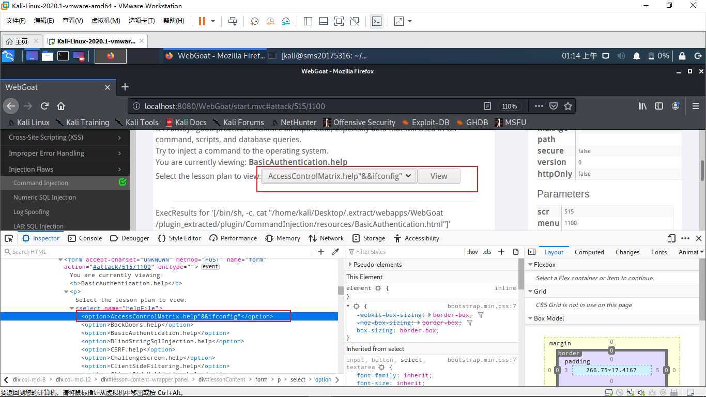
Task: Toggle reader view icon in address bar
Action: (x=487, y=106)
